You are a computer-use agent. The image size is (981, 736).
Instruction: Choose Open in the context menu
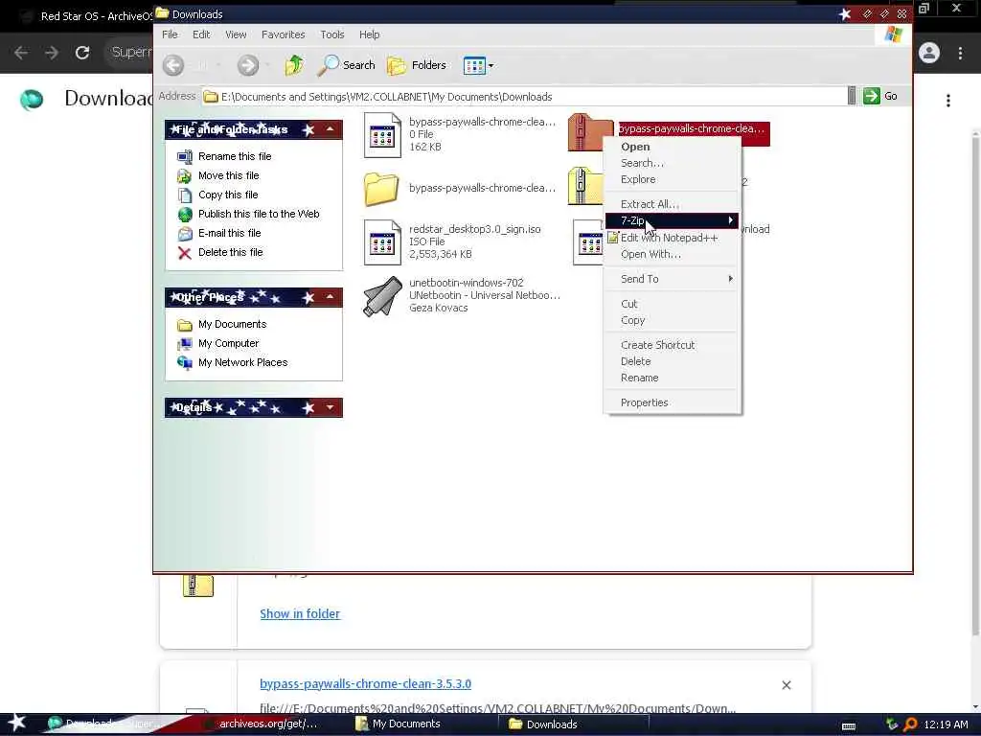672,147
